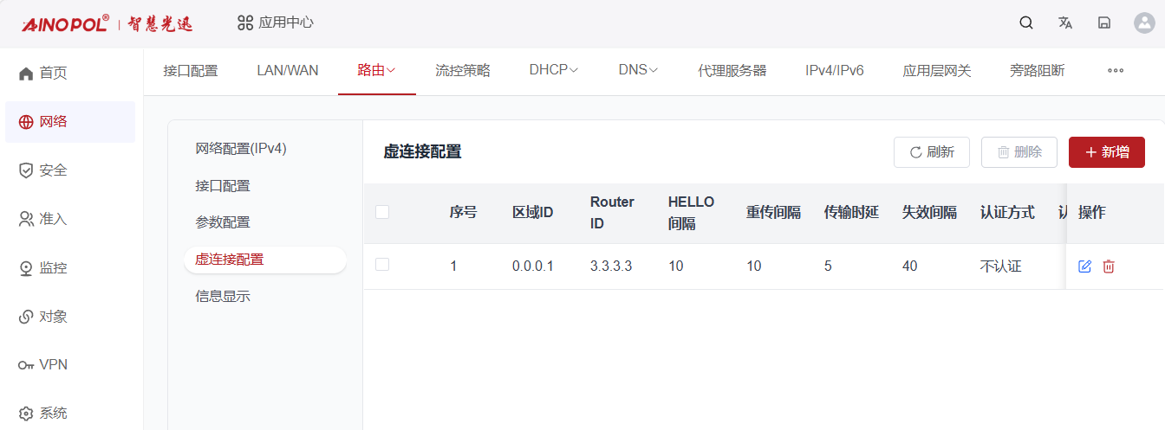The image size is (1165, 430).
Task: Edit virtual link row 1
Action: tap(1084, 266)
